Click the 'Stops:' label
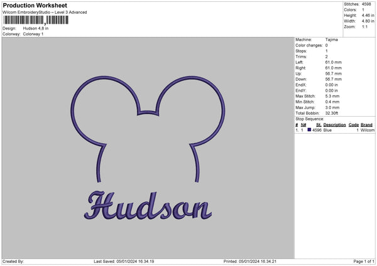This screenshot has height=266, width=377. (301, 51)
